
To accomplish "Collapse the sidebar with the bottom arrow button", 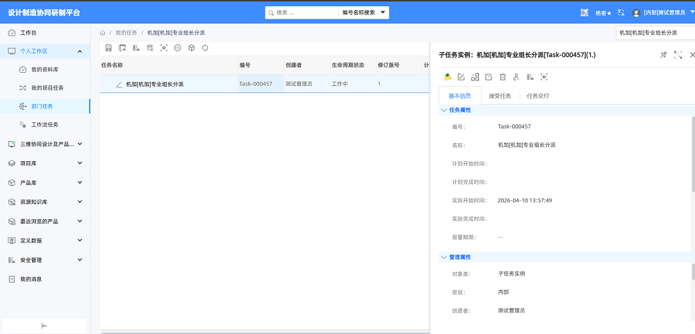I will pos(44,326).
